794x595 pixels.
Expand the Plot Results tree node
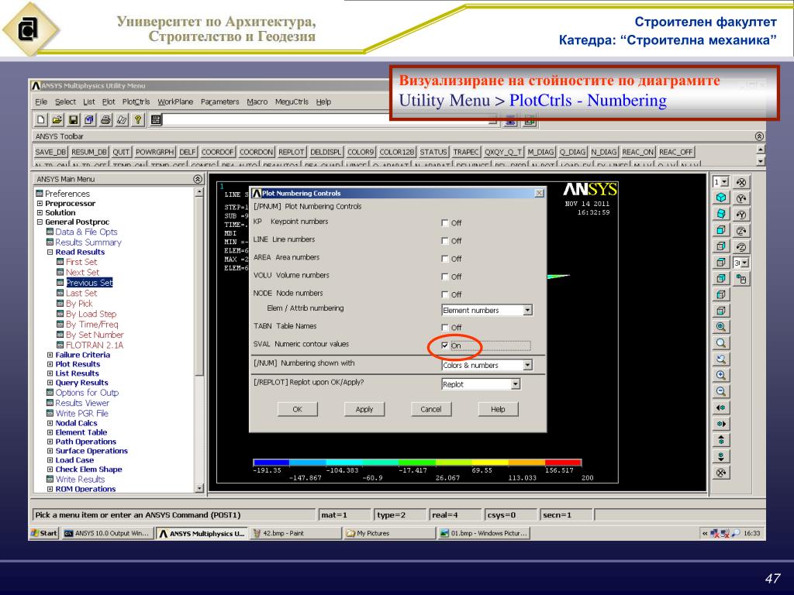[x=50, y=364]
